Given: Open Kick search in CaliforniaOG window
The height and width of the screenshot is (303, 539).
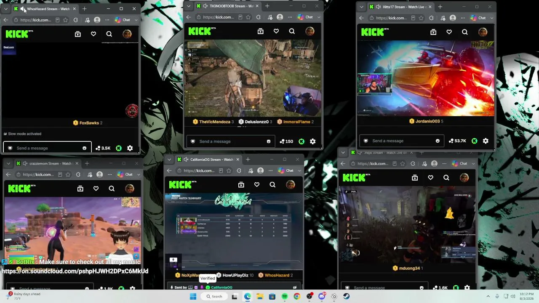Looking at the screenshot, I should click(272, 184).
